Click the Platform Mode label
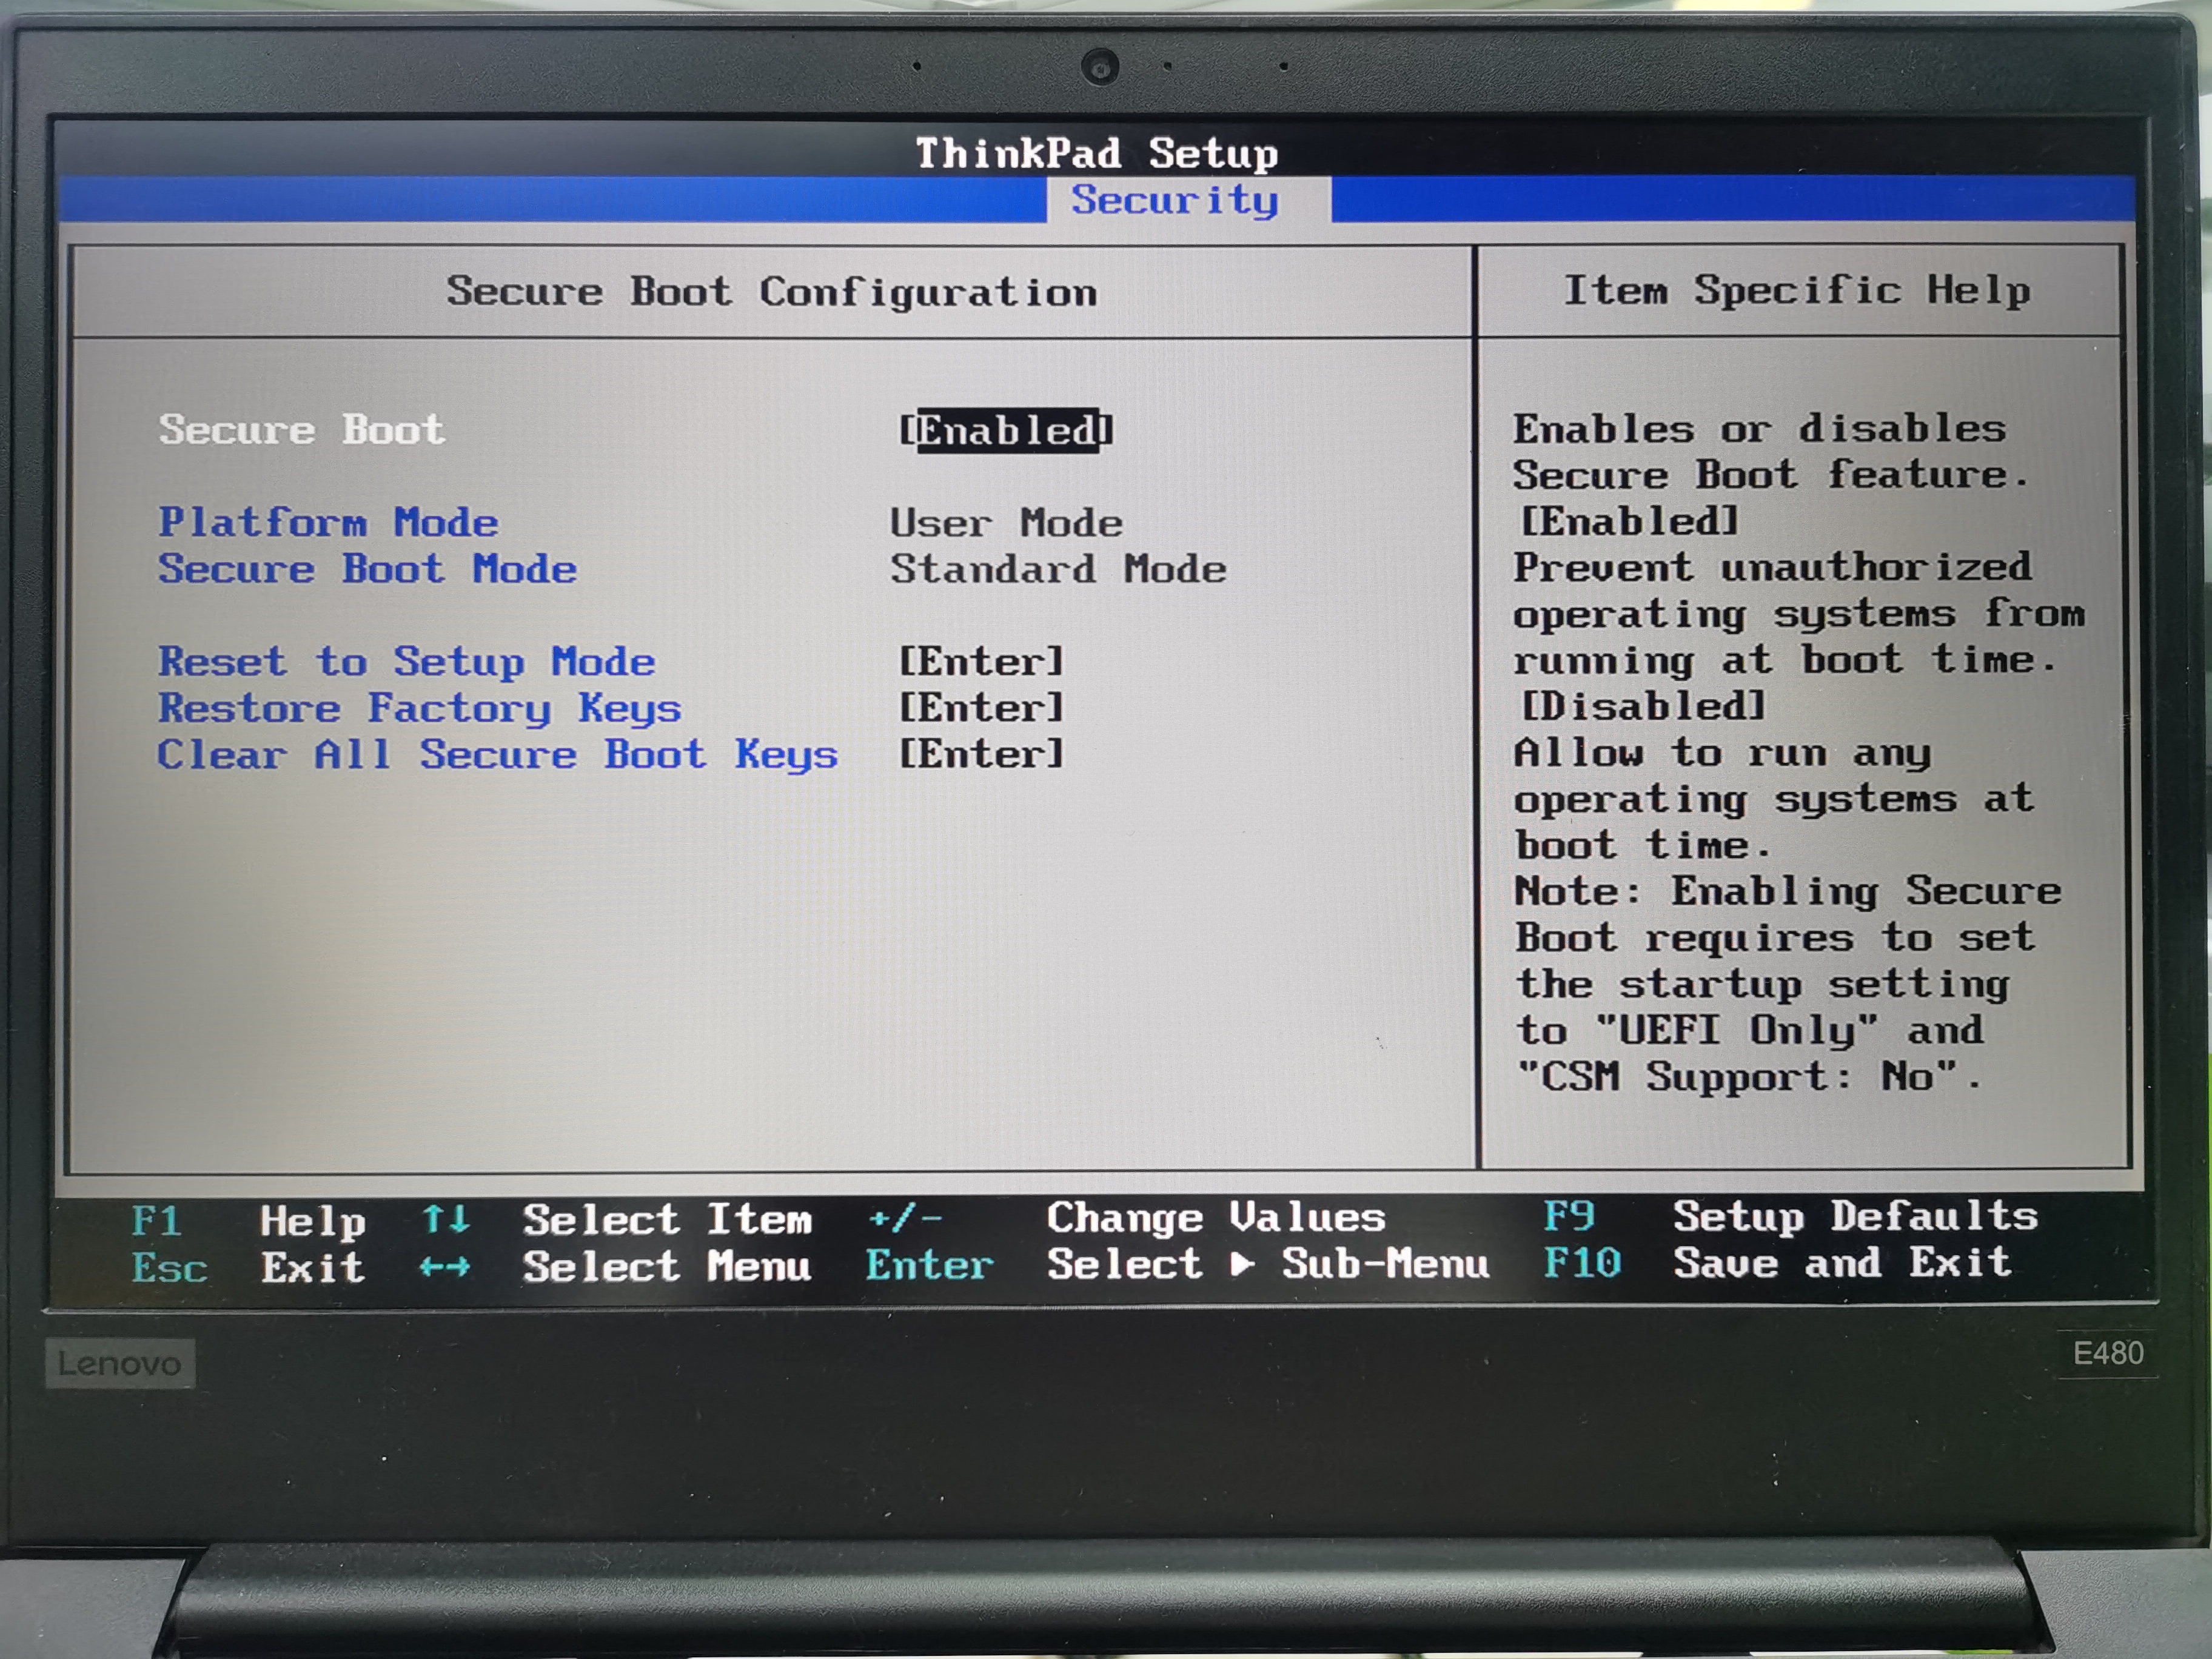 pyautogui.click(x=328, y=522)
